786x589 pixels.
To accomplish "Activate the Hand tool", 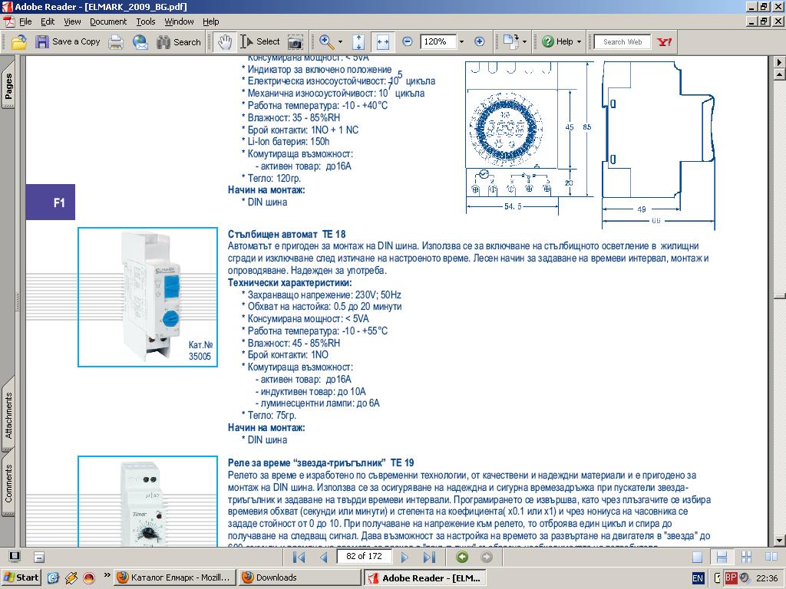I will (x=225, y=42).
